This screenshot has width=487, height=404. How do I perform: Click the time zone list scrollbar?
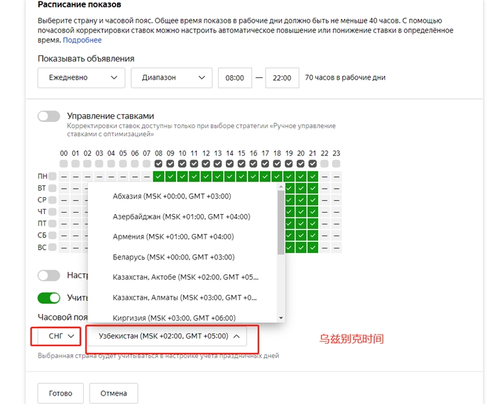click(281, 224)
